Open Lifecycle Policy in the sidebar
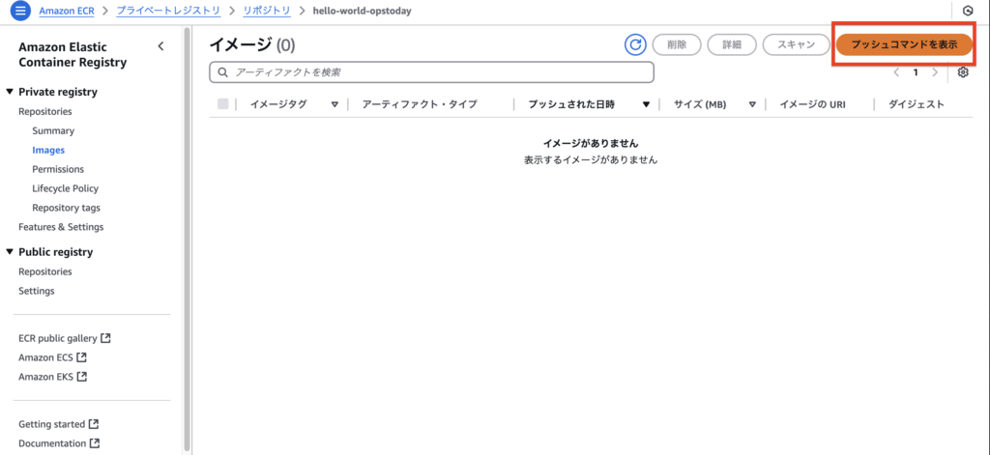Viewport: 990px width, 455px height. (x=65, y=188)
